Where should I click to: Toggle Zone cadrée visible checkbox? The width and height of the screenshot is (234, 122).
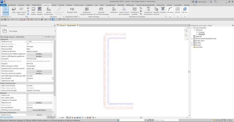pyautogui.click(x=28, y=98)
